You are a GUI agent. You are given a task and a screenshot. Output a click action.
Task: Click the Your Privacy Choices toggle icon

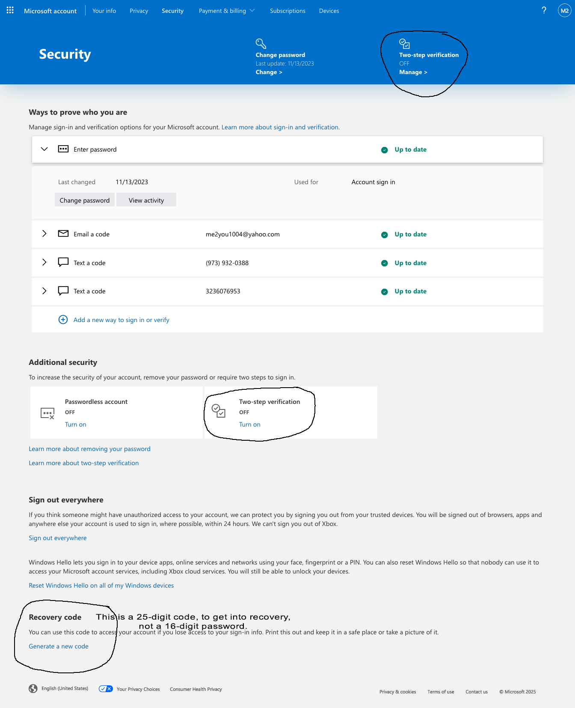pyautogui.click(x=106, y=689)
